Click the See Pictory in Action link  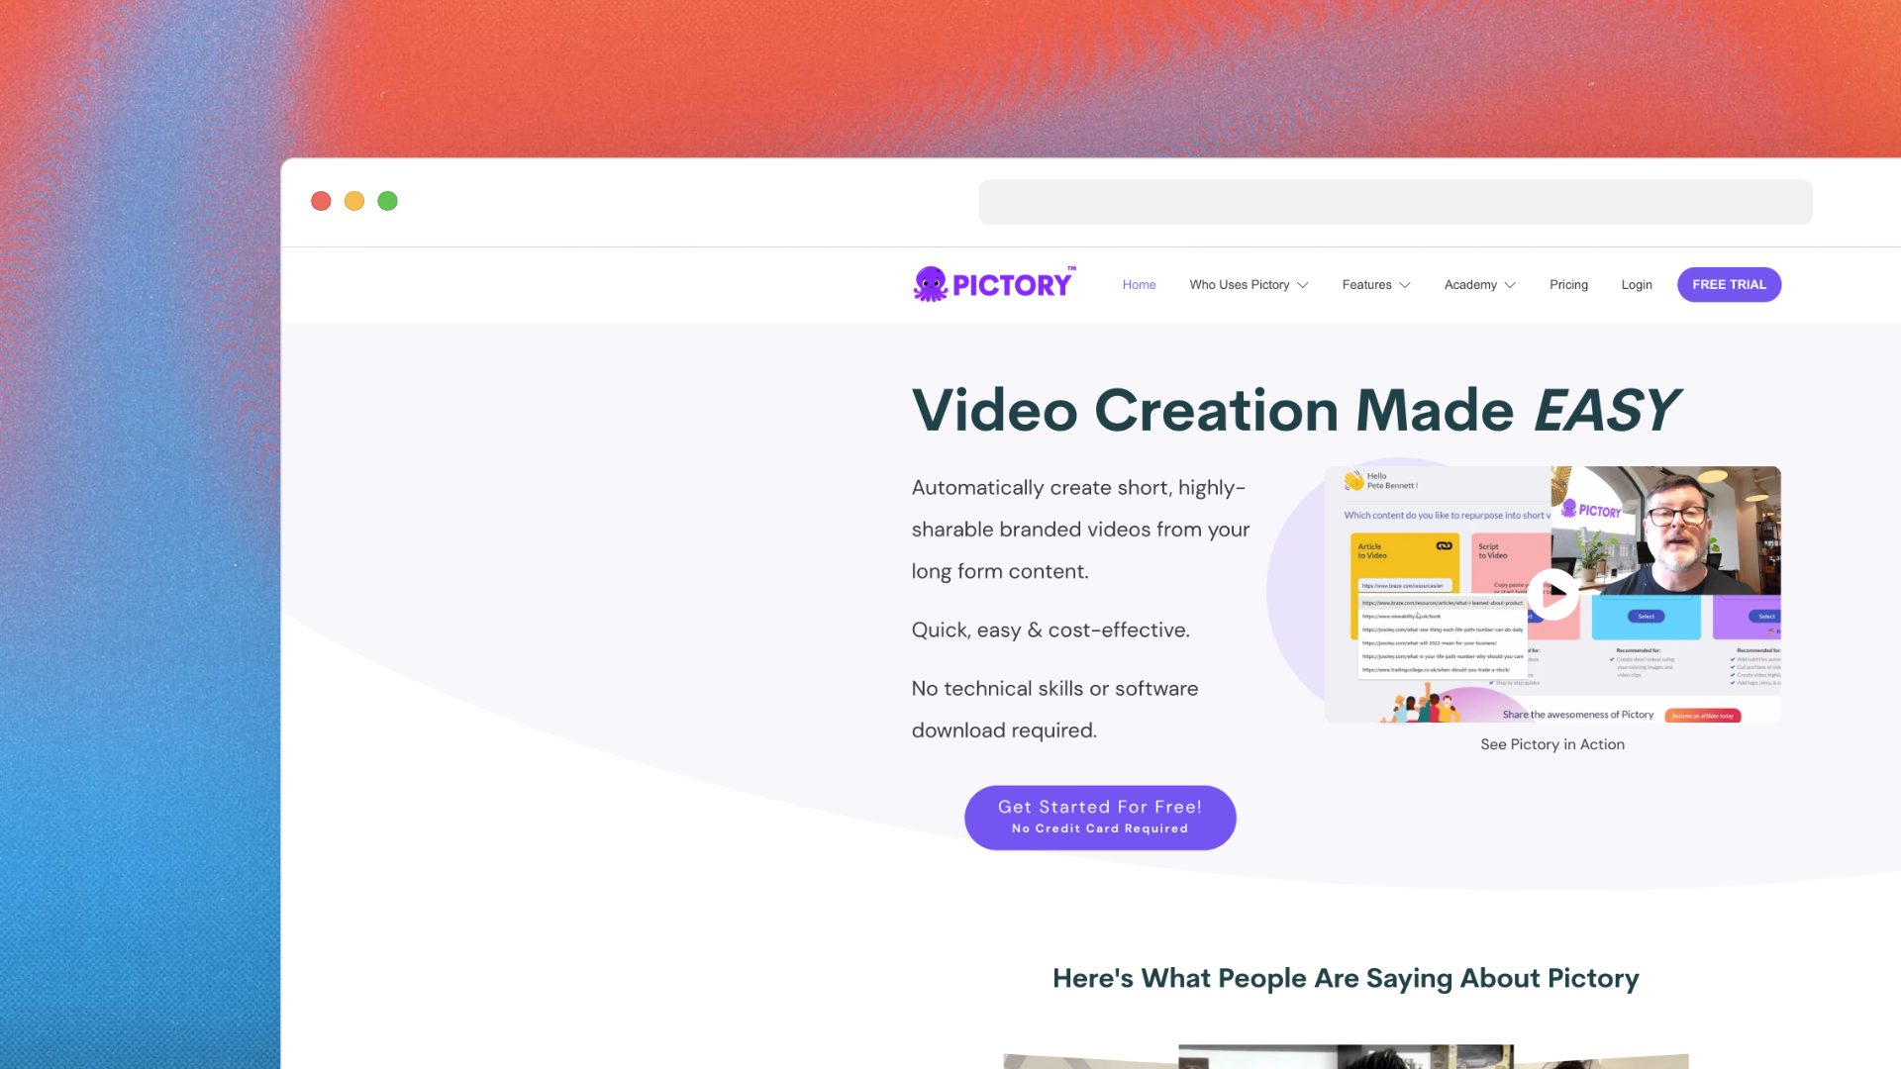click(1551, 744)
